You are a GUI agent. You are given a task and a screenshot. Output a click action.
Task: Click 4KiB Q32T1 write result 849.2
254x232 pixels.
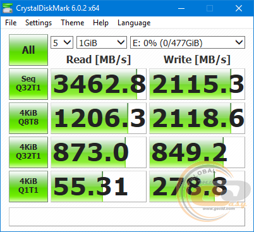(197, 152)
